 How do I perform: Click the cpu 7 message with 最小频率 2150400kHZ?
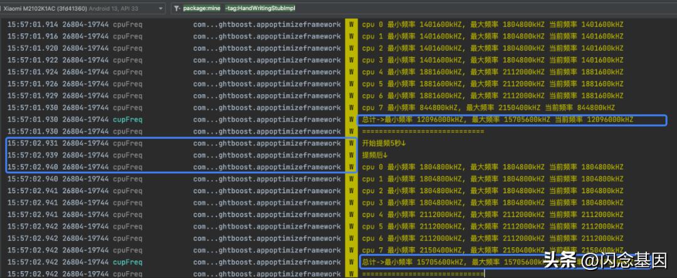(493, 250)
